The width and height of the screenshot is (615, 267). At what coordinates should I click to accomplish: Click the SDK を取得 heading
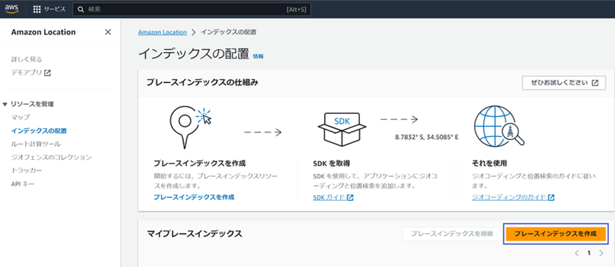click(332, 163)
